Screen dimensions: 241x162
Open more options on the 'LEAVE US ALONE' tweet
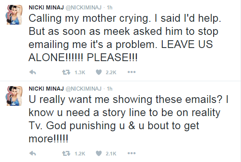[x=132, y=72]
